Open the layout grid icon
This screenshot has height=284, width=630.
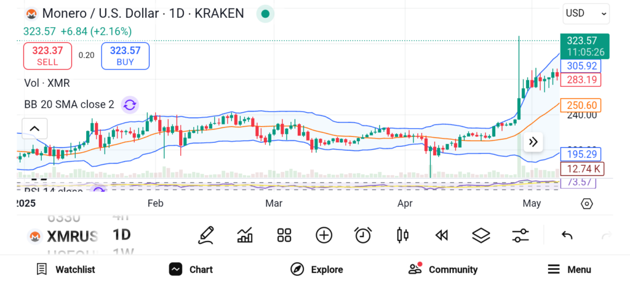pyautogui.click(x=284, y=235)
